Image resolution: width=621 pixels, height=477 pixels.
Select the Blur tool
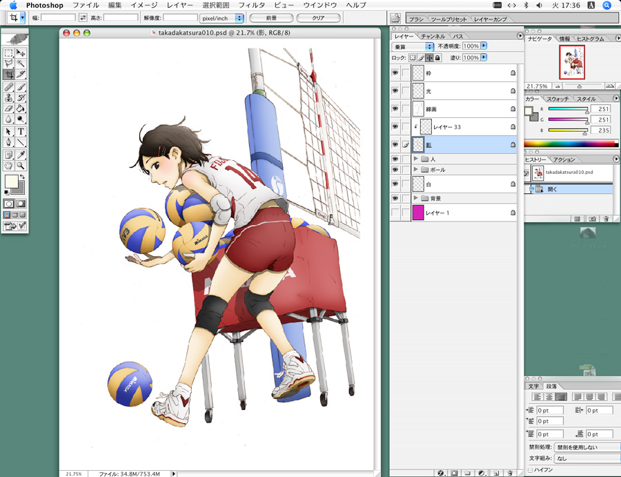9,119
